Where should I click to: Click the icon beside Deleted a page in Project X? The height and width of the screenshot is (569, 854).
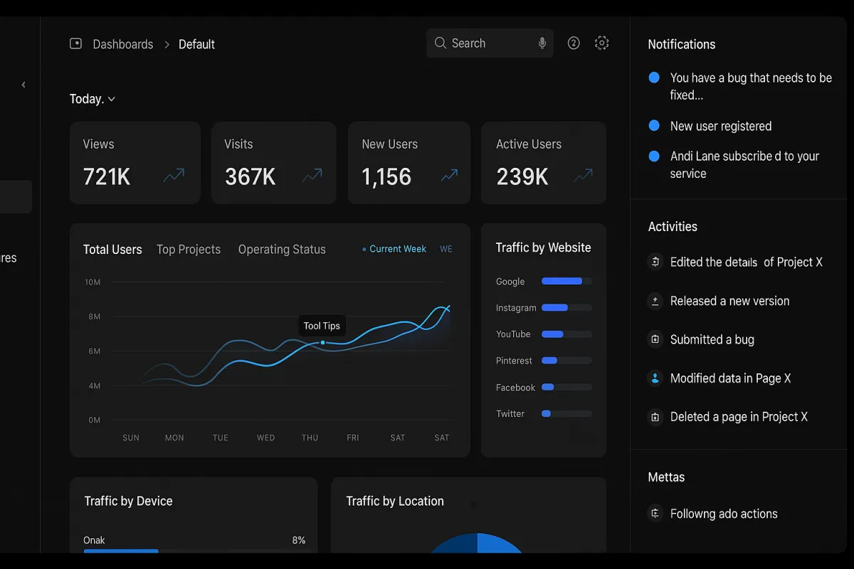[655, 417]
